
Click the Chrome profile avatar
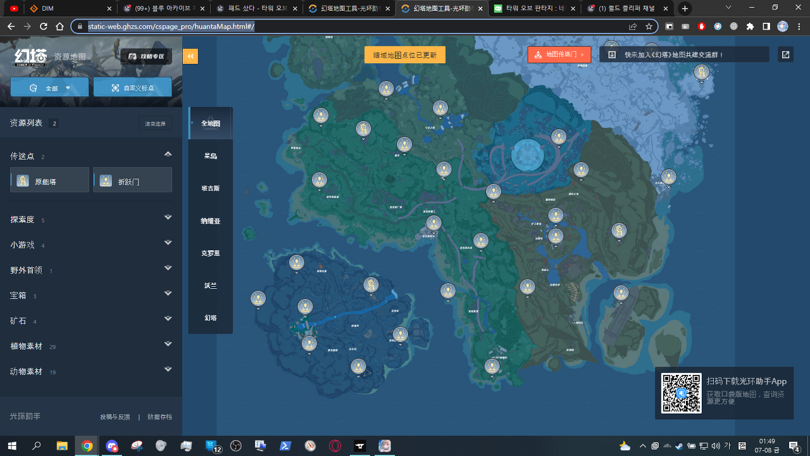(783, 27)
